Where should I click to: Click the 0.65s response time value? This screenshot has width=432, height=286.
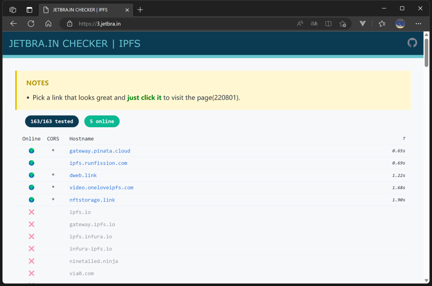pos(399,151)
